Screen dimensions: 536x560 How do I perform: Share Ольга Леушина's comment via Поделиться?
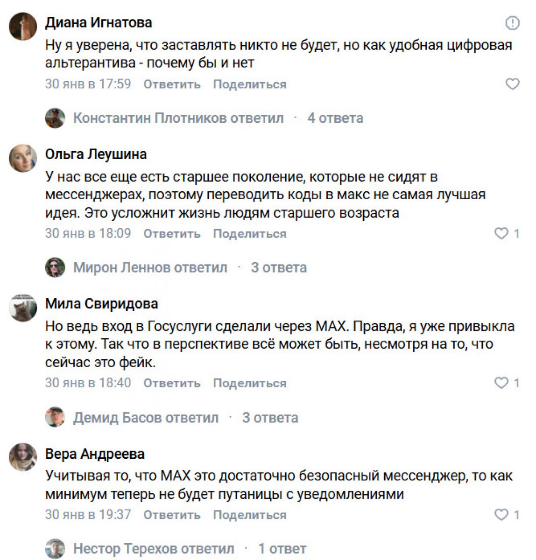point(250,234)
